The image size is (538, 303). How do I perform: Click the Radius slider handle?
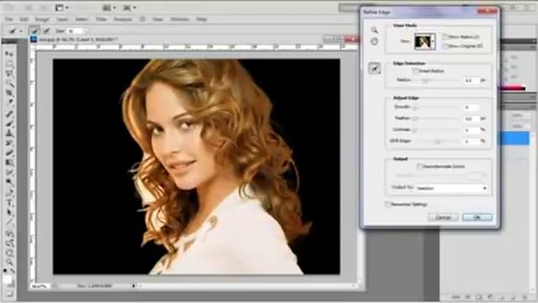click(425, 81)
